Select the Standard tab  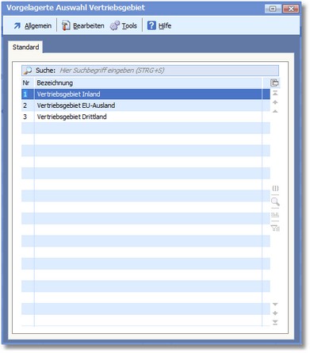[x=25, y=47]
